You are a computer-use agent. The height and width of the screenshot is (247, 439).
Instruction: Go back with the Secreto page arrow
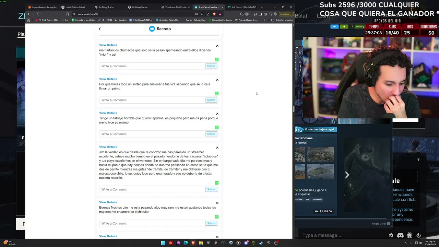100,29
